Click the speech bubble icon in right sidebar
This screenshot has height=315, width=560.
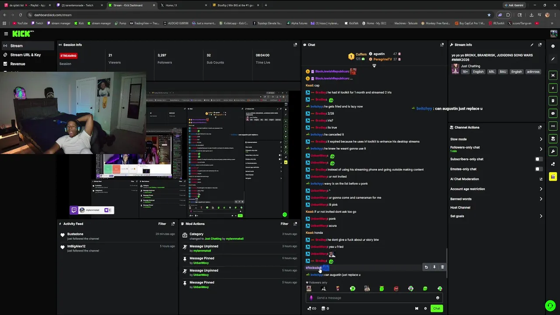(x=553, y=113)
